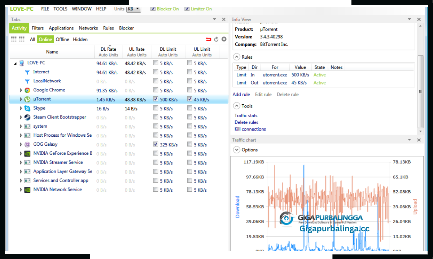Viewport: 433px width, 259px height.
Task: Click the Services and Controller app icon
Action: click(27, 181)
